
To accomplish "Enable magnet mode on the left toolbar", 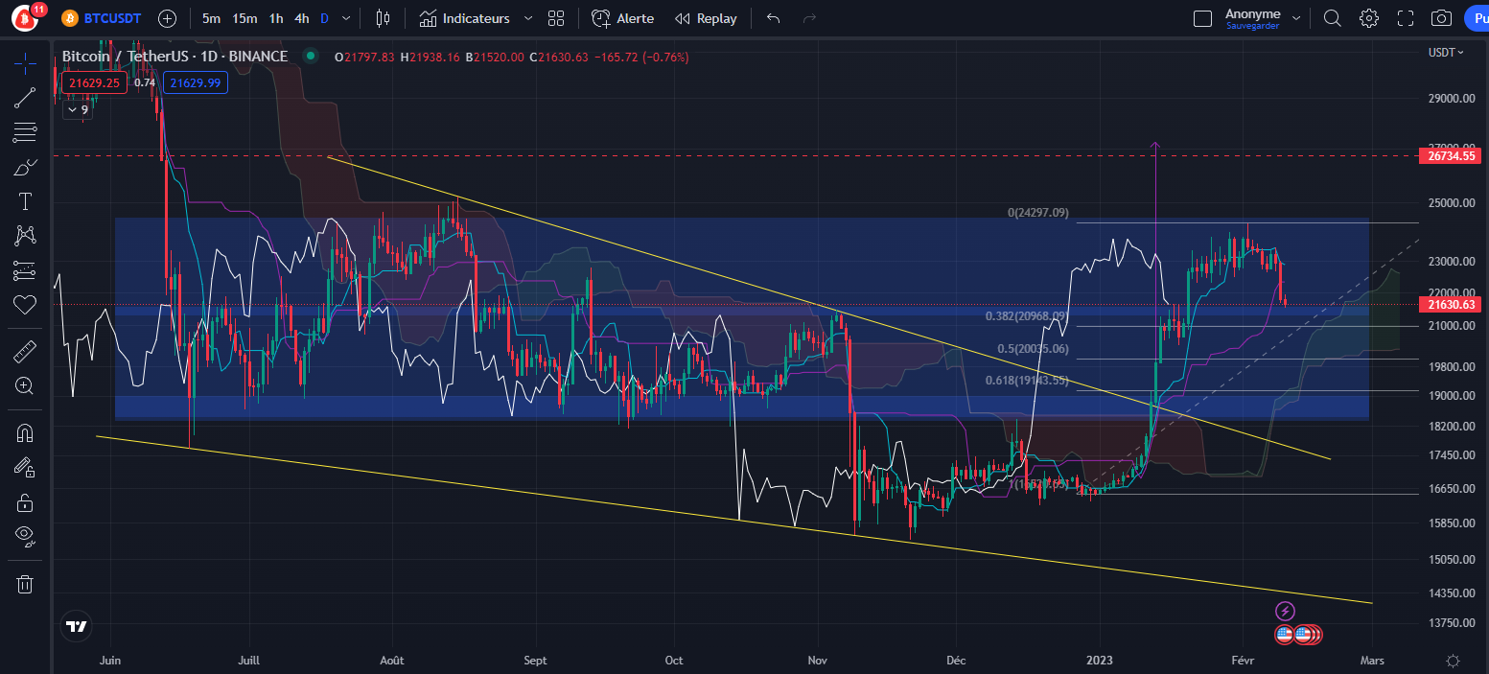I will coord(24,431).
